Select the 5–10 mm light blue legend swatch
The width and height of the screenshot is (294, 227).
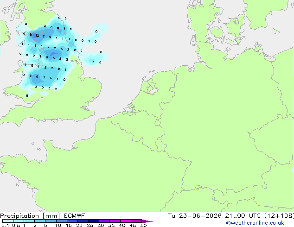(x=51, y=221)
